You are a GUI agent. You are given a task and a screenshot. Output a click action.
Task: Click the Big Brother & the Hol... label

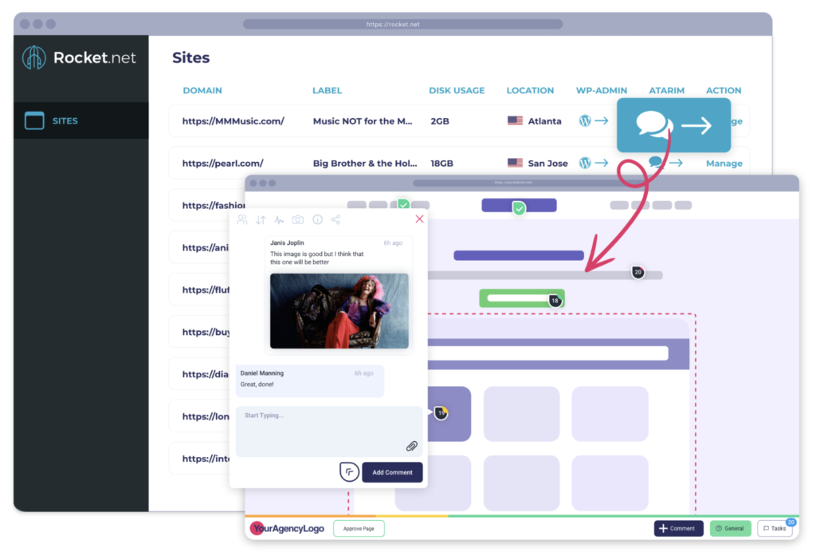point(365,164)
